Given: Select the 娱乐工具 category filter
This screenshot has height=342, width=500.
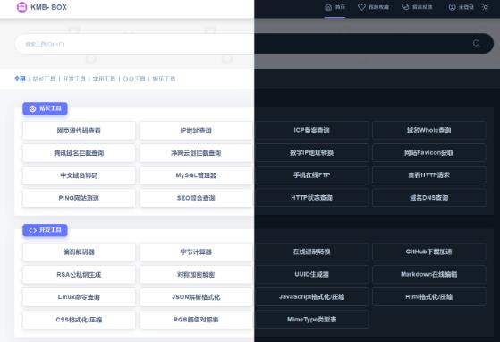Looking at the screenshot, I should (164, 79).
